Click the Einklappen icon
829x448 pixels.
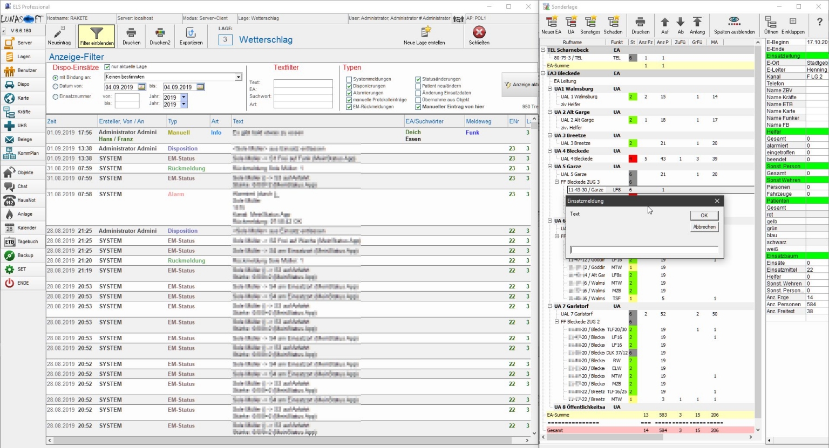793,22
